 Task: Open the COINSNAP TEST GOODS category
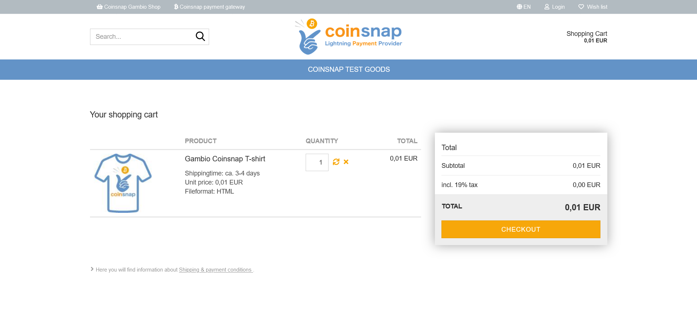coord(349,69)
